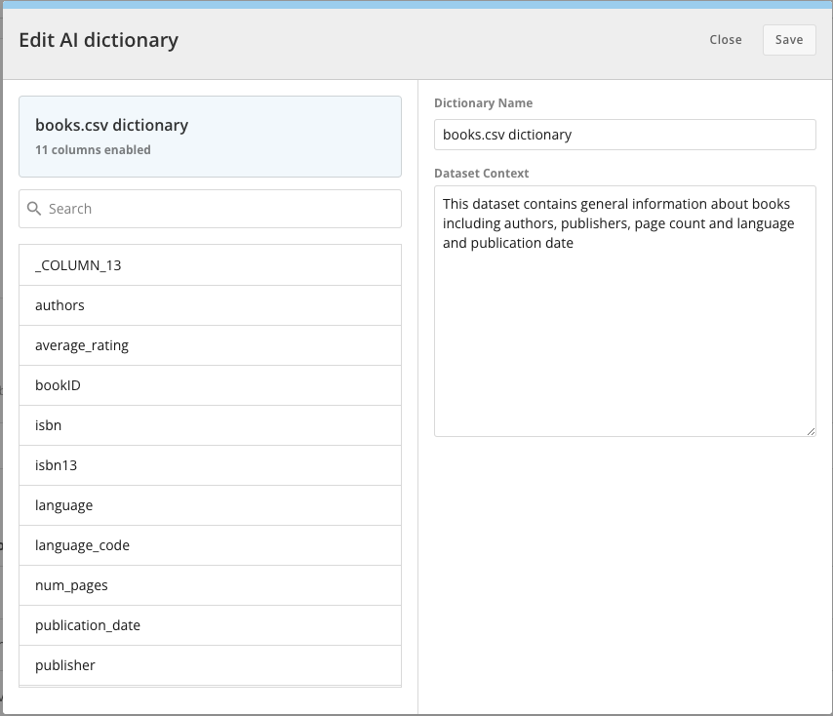Focus the column Search field
Image resolution: width=833 pixels, height=716 pixels.
point(210,209)
